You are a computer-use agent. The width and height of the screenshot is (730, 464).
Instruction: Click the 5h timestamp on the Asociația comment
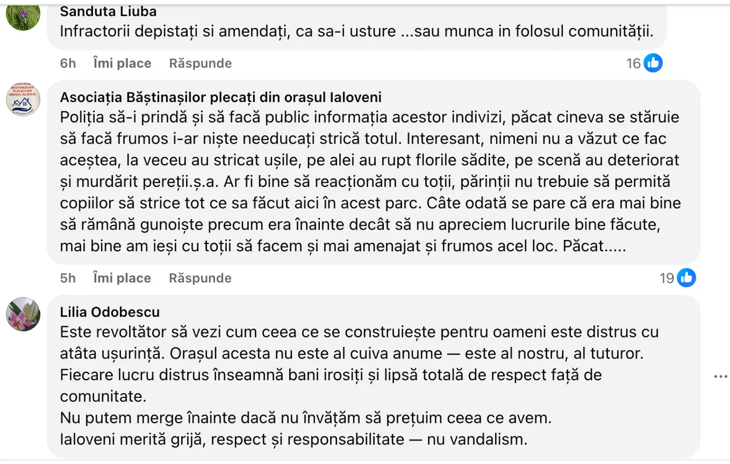coord(68,278)
